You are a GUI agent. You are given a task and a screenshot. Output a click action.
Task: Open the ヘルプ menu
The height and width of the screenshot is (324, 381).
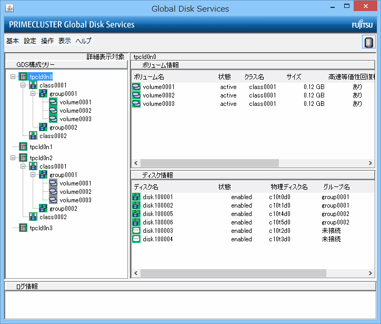(83, 41)
